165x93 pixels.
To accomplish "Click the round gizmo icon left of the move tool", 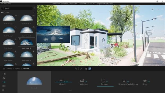I will click(x=86, y=69).
